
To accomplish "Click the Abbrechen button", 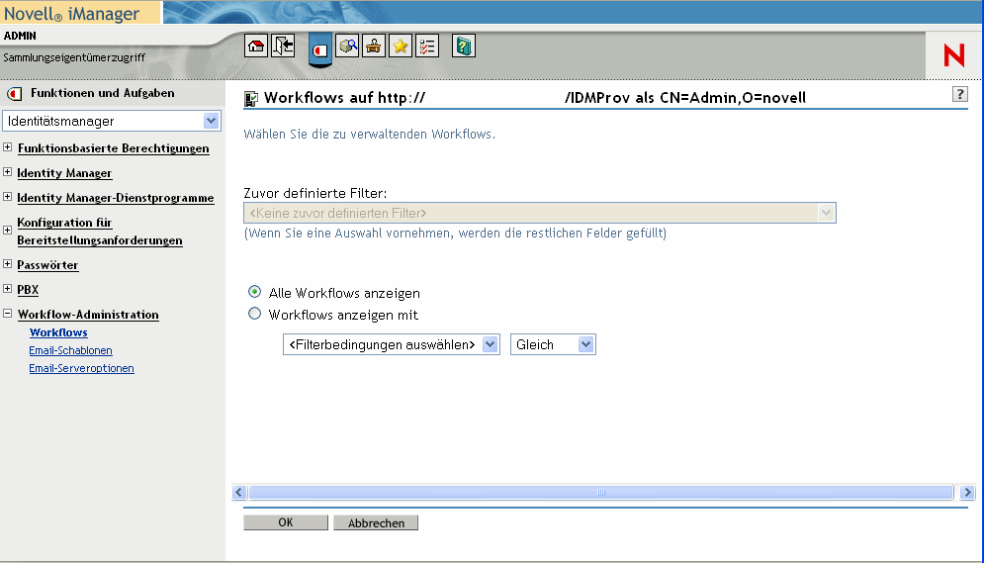I will click(x=376, y=522).
